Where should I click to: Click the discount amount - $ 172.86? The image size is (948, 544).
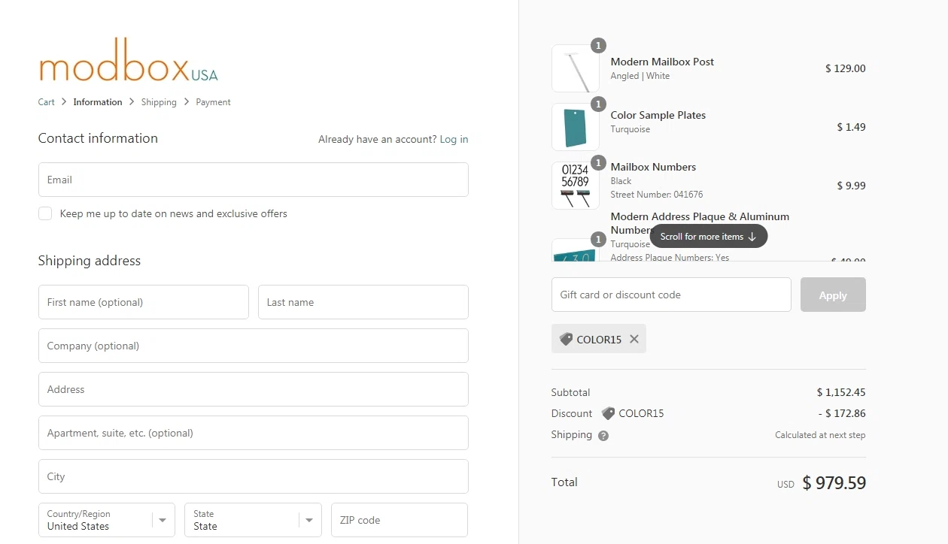842,413
